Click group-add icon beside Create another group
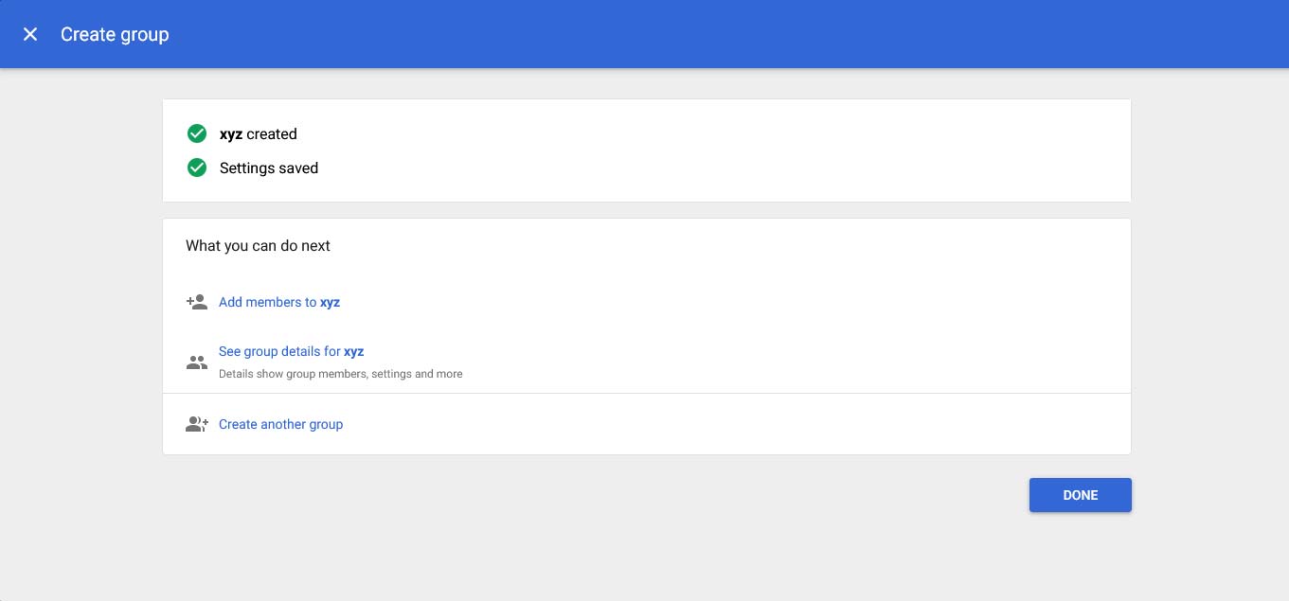 point(196,424)
